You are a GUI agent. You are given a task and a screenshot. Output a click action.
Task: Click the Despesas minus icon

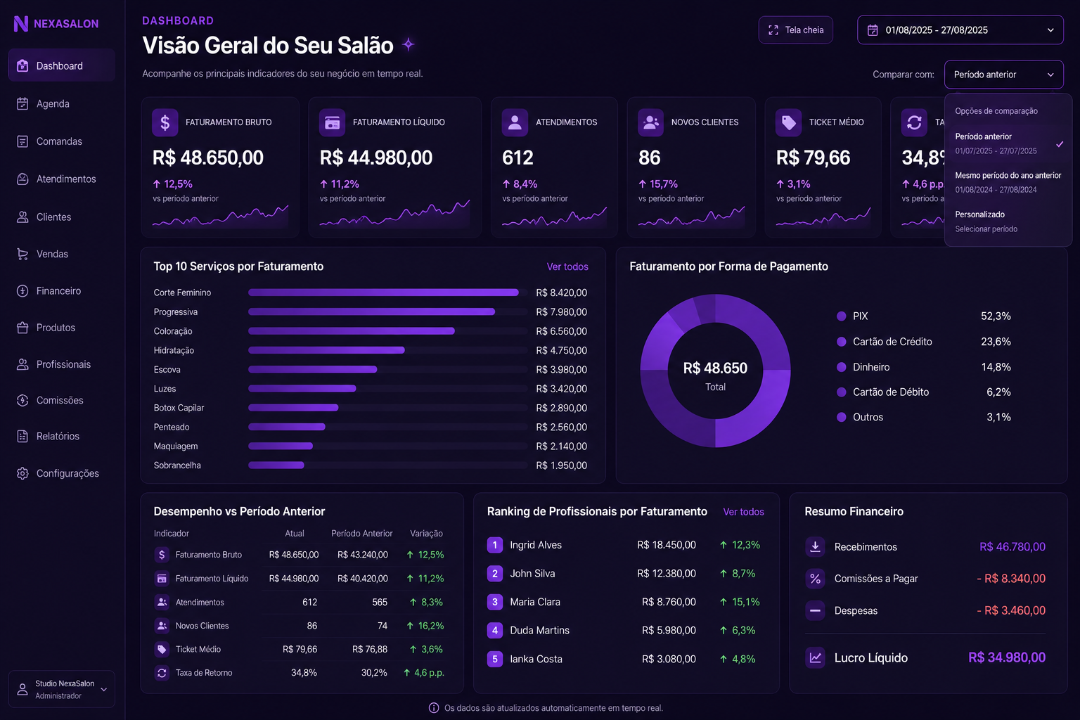(x=815, y=610)
